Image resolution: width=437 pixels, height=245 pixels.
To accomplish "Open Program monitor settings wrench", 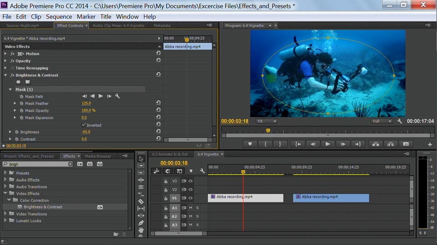I will (400, 121).
